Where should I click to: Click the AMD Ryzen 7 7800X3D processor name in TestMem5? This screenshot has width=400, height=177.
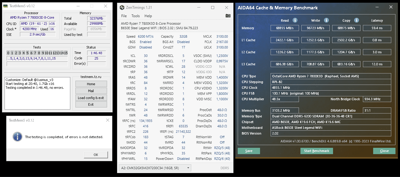click(x=32, y=18)
